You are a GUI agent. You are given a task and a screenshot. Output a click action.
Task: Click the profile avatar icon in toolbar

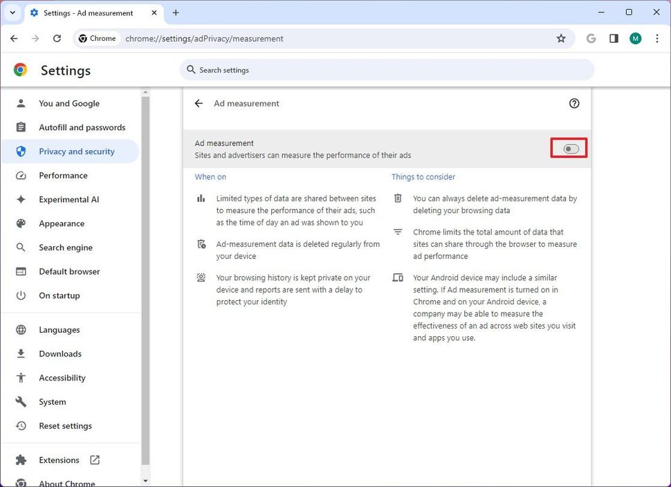click(635, 39)
